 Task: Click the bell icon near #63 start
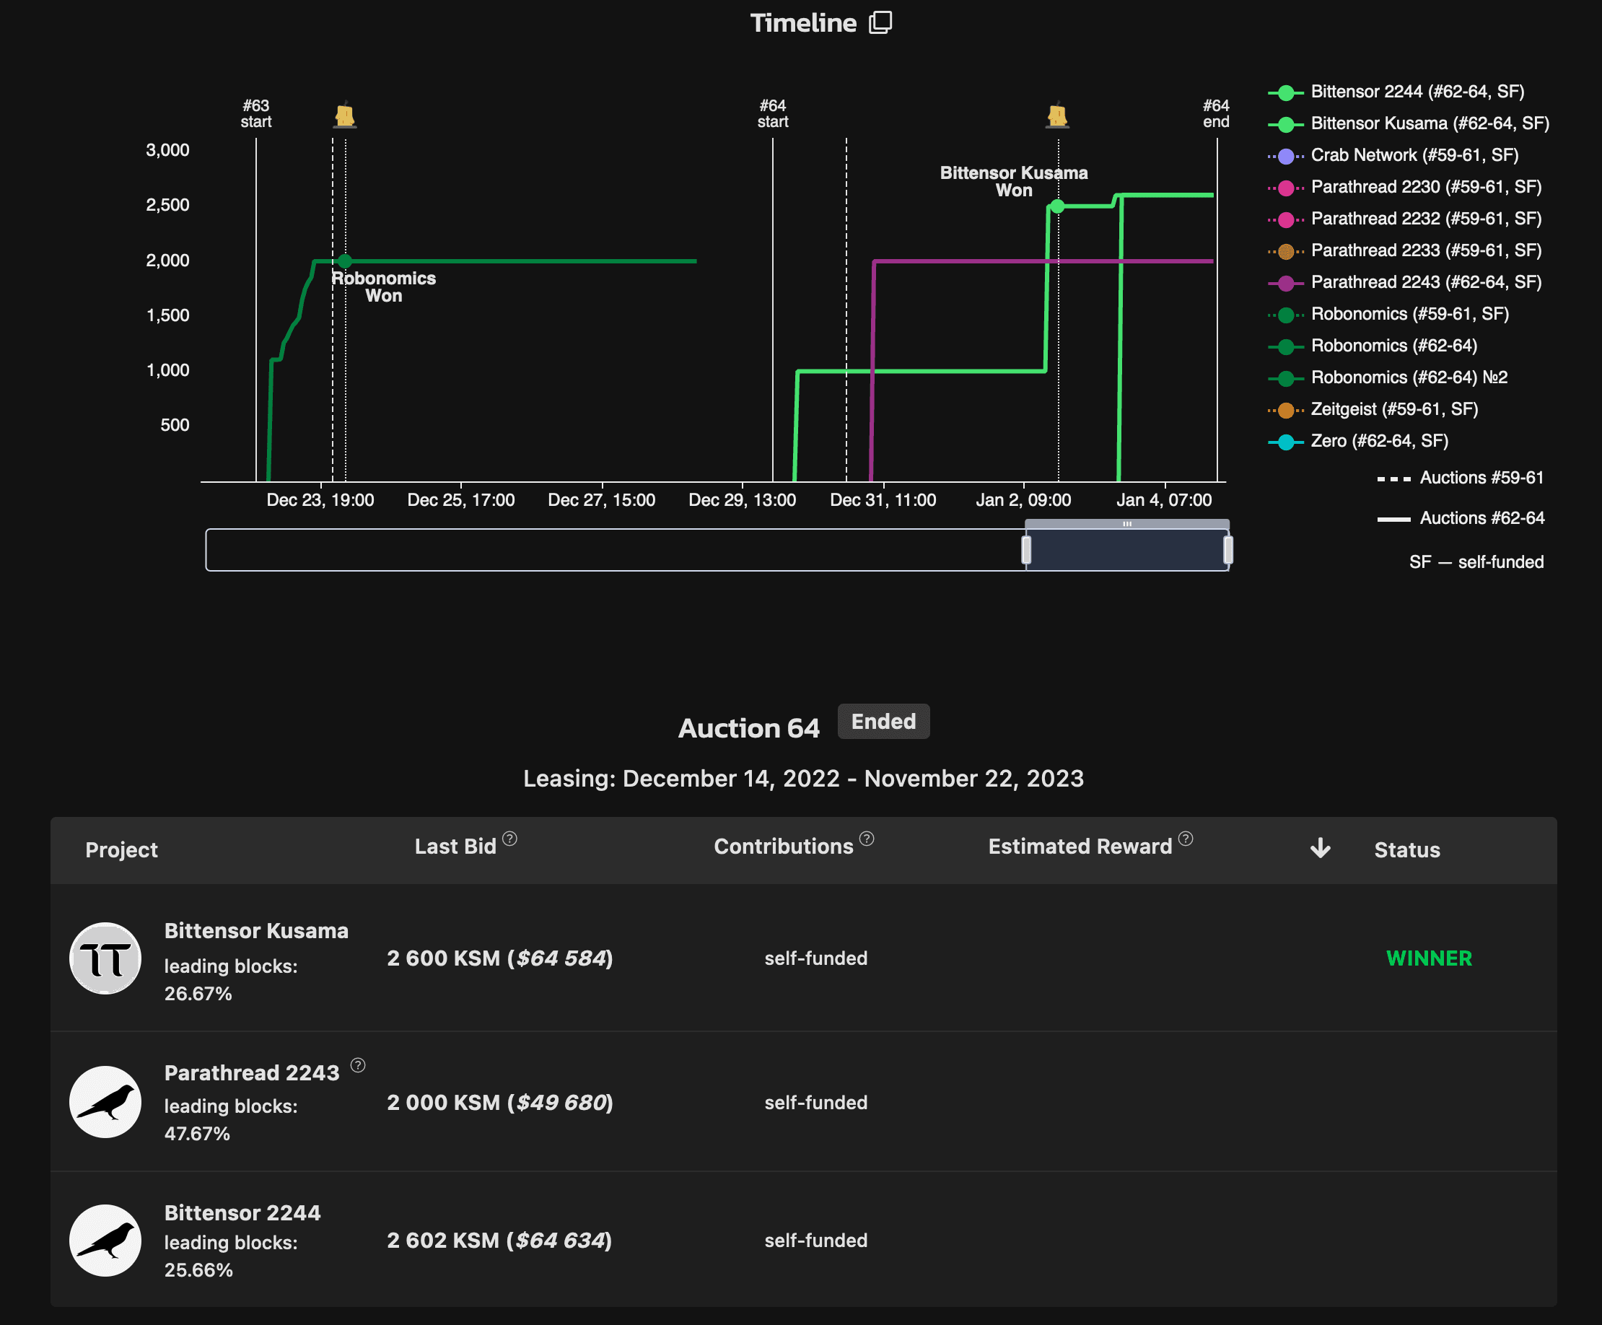(345, 115)
